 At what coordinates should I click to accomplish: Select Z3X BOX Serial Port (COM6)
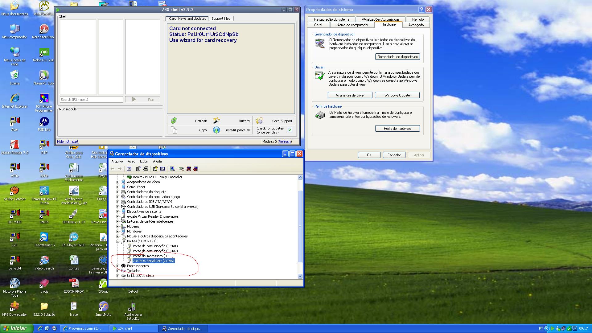click(x=154, y=261)
